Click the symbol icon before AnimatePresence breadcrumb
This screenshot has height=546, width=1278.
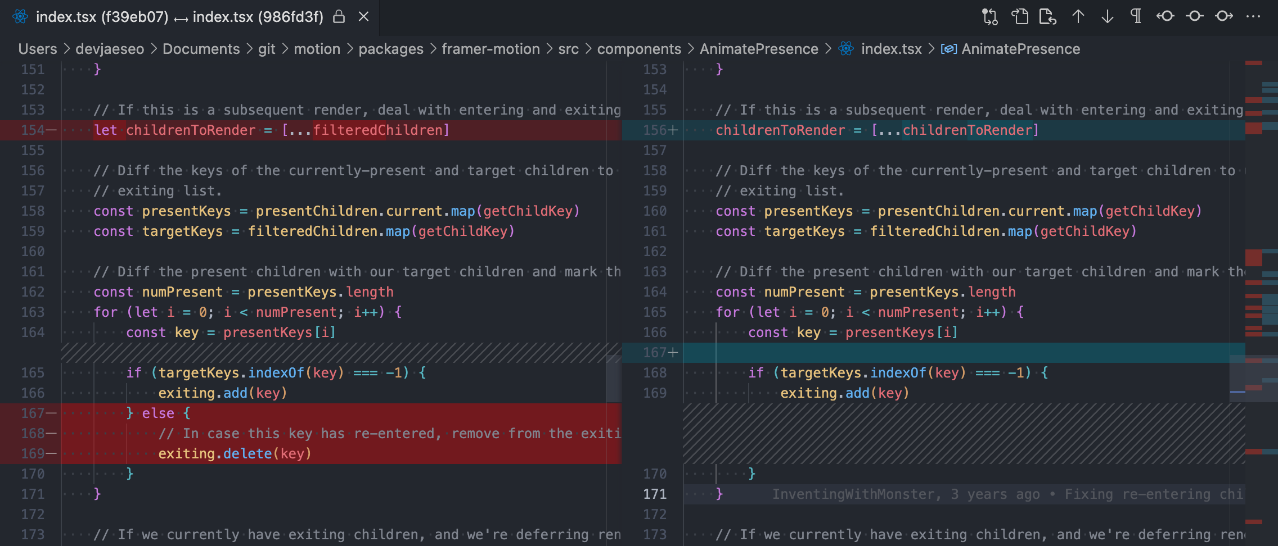tap(948, 49)
